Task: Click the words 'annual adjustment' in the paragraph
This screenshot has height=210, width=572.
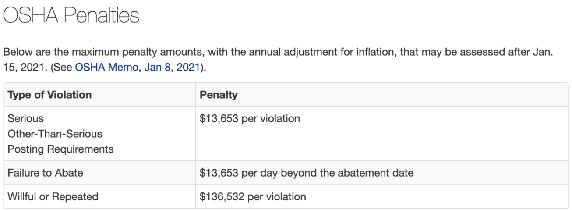Action: (284, 53)
